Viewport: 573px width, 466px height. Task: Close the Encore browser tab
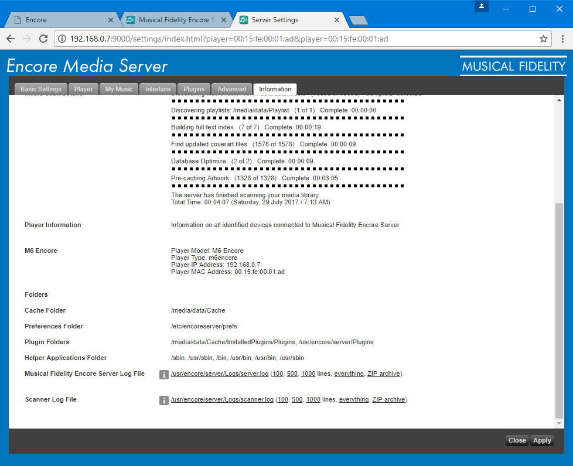point(111,20)
